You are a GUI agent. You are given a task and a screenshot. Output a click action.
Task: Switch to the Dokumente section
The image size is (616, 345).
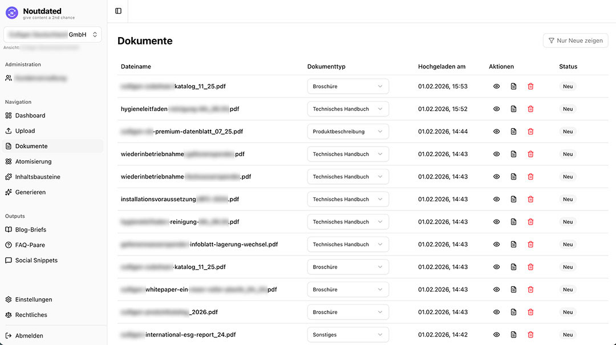pos(31,145)
